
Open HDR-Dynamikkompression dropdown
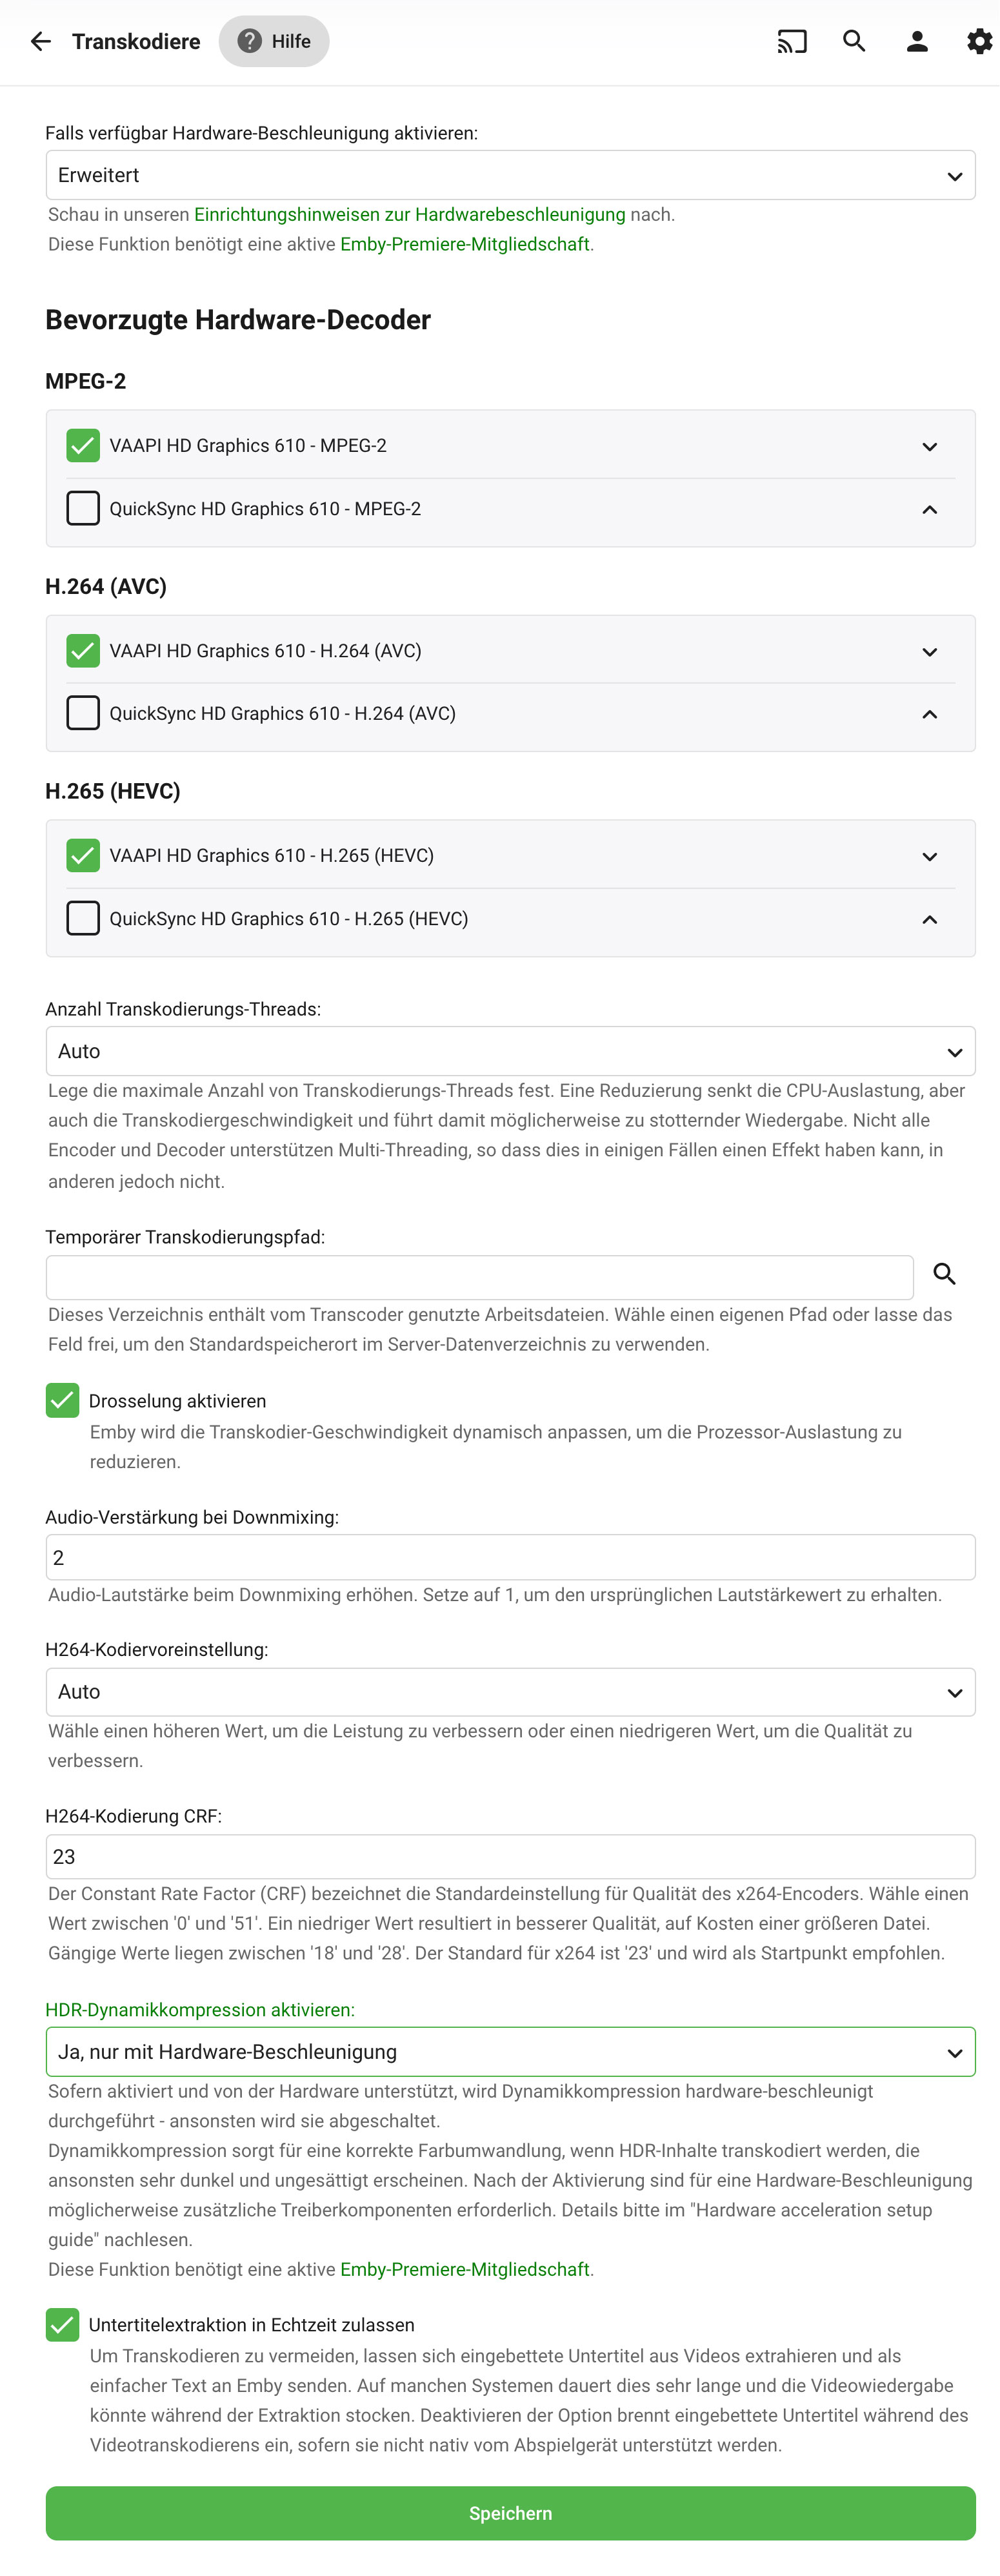tap(510, 2052)
